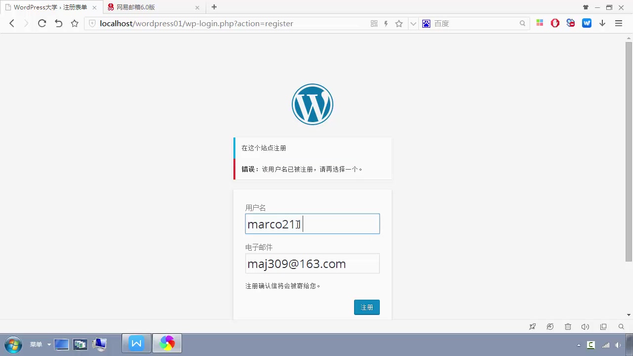Open the 菜单 toolbar on taskbar
This screenshot has height=356, width=633.
(36, 345)
